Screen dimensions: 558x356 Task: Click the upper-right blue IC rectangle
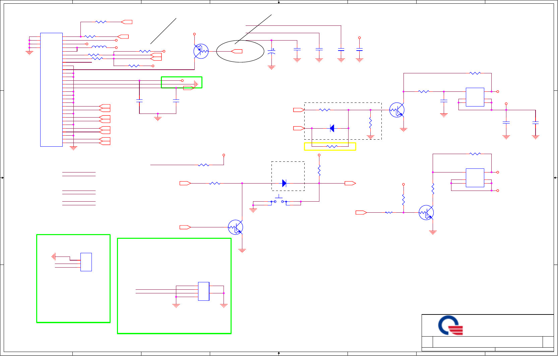(x=475, y=97)
